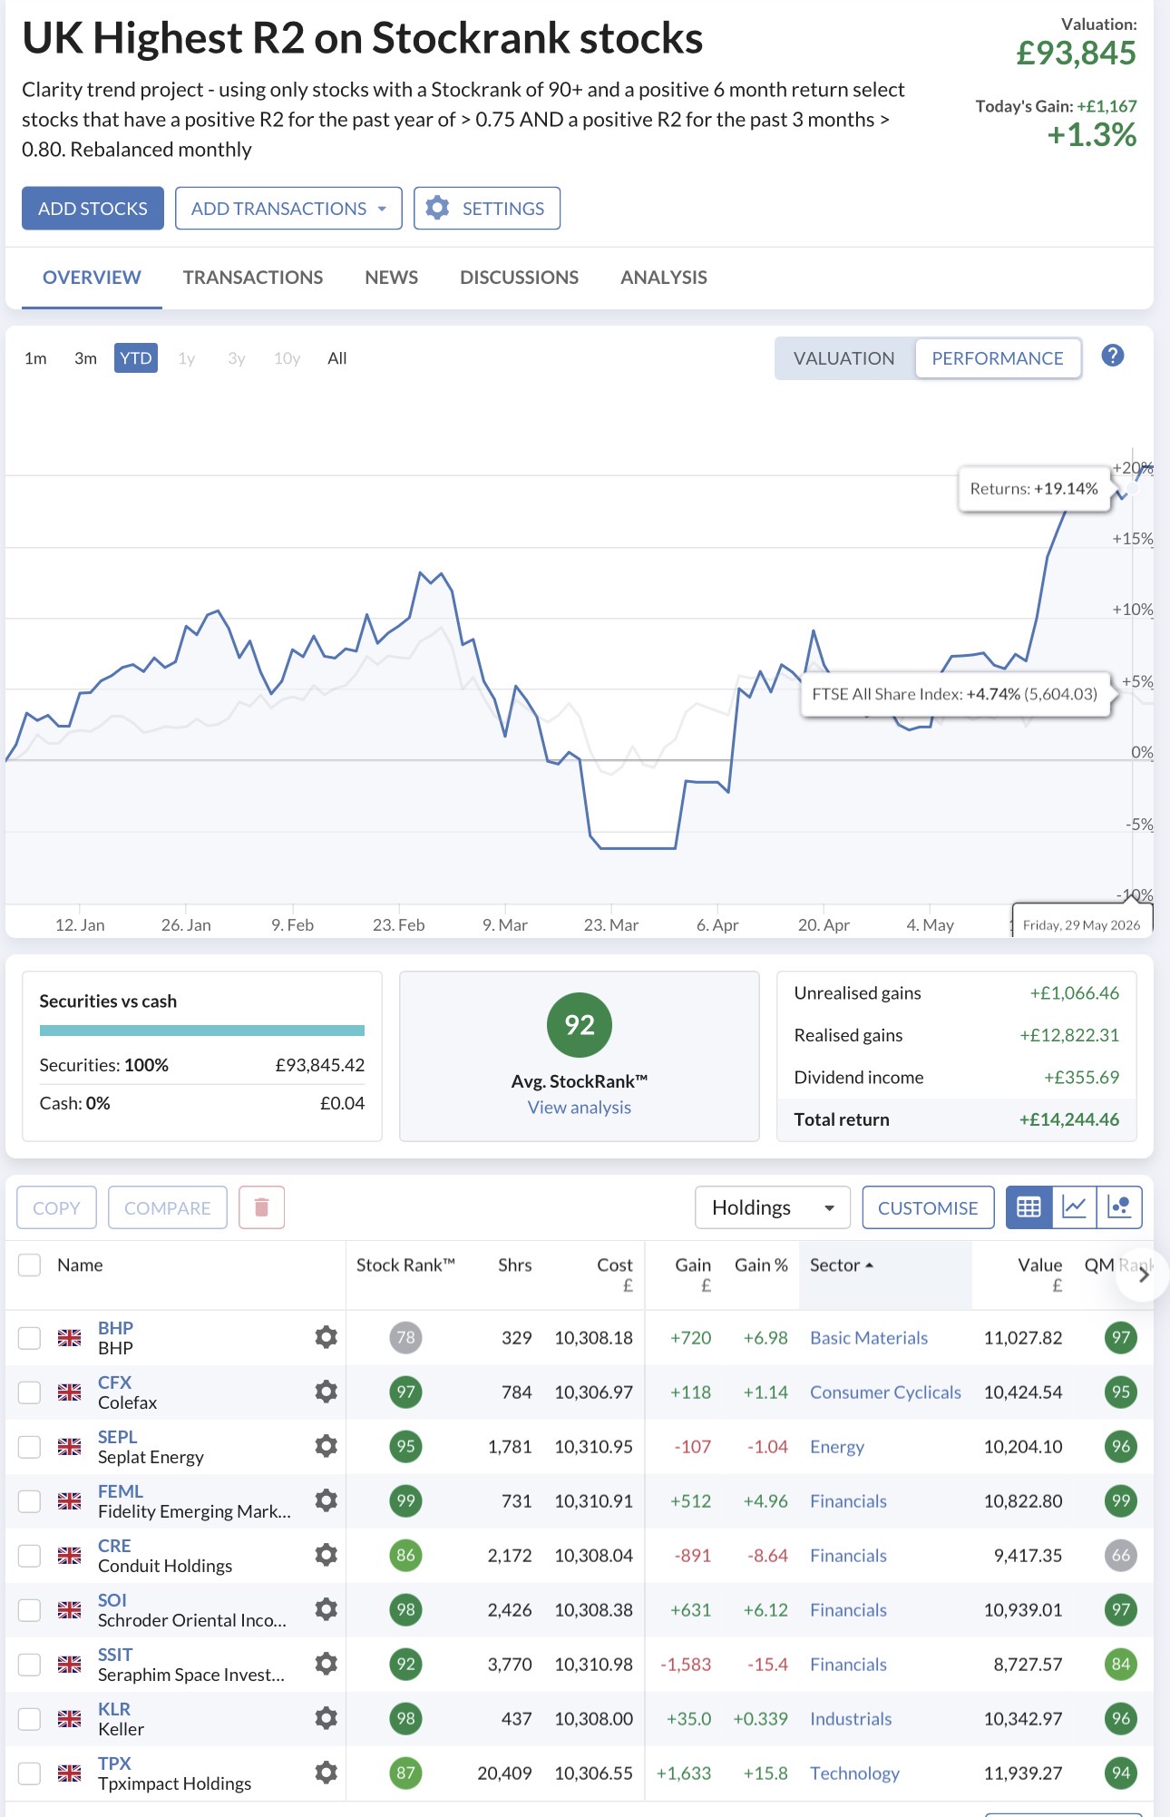Open the Discussions tab

coord(519,278)
